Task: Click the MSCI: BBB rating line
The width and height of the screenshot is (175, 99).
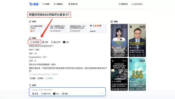Action: [x=34, y=50]
